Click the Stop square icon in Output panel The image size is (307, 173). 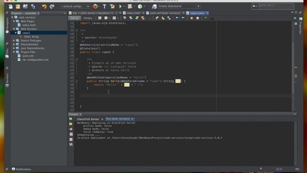pyautogui.click(x=71, y=139)
